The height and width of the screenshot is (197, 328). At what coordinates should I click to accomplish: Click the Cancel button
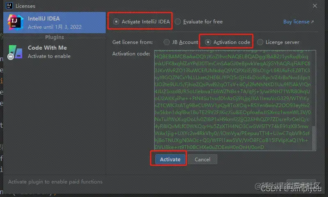coord(203,159)
